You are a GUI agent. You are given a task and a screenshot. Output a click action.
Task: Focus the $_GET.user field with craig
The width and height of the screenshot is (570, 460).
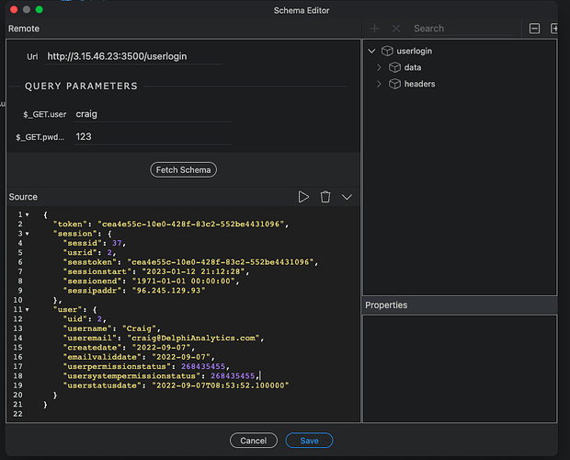(153, 115)
